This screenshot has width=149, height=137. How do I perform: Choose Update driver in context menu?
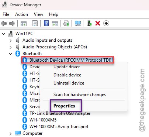[67, 67]
